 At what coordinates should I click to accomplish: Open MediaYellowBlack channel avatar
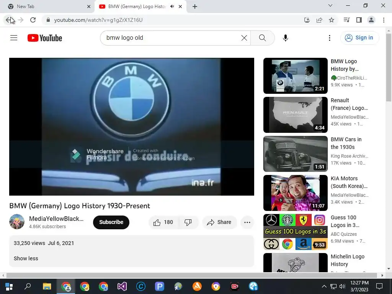[17, 222]
